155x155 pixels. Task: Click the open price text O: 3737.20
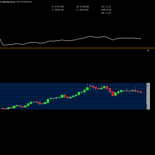click(x=58, y=7)
